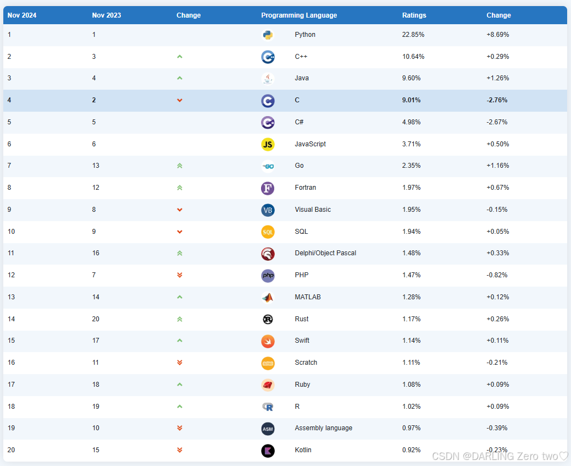The height and width of the screenshot is (466, 571).
Task: Click the Ratings column header
Action: pyautogui.click(x=414, y=15)
